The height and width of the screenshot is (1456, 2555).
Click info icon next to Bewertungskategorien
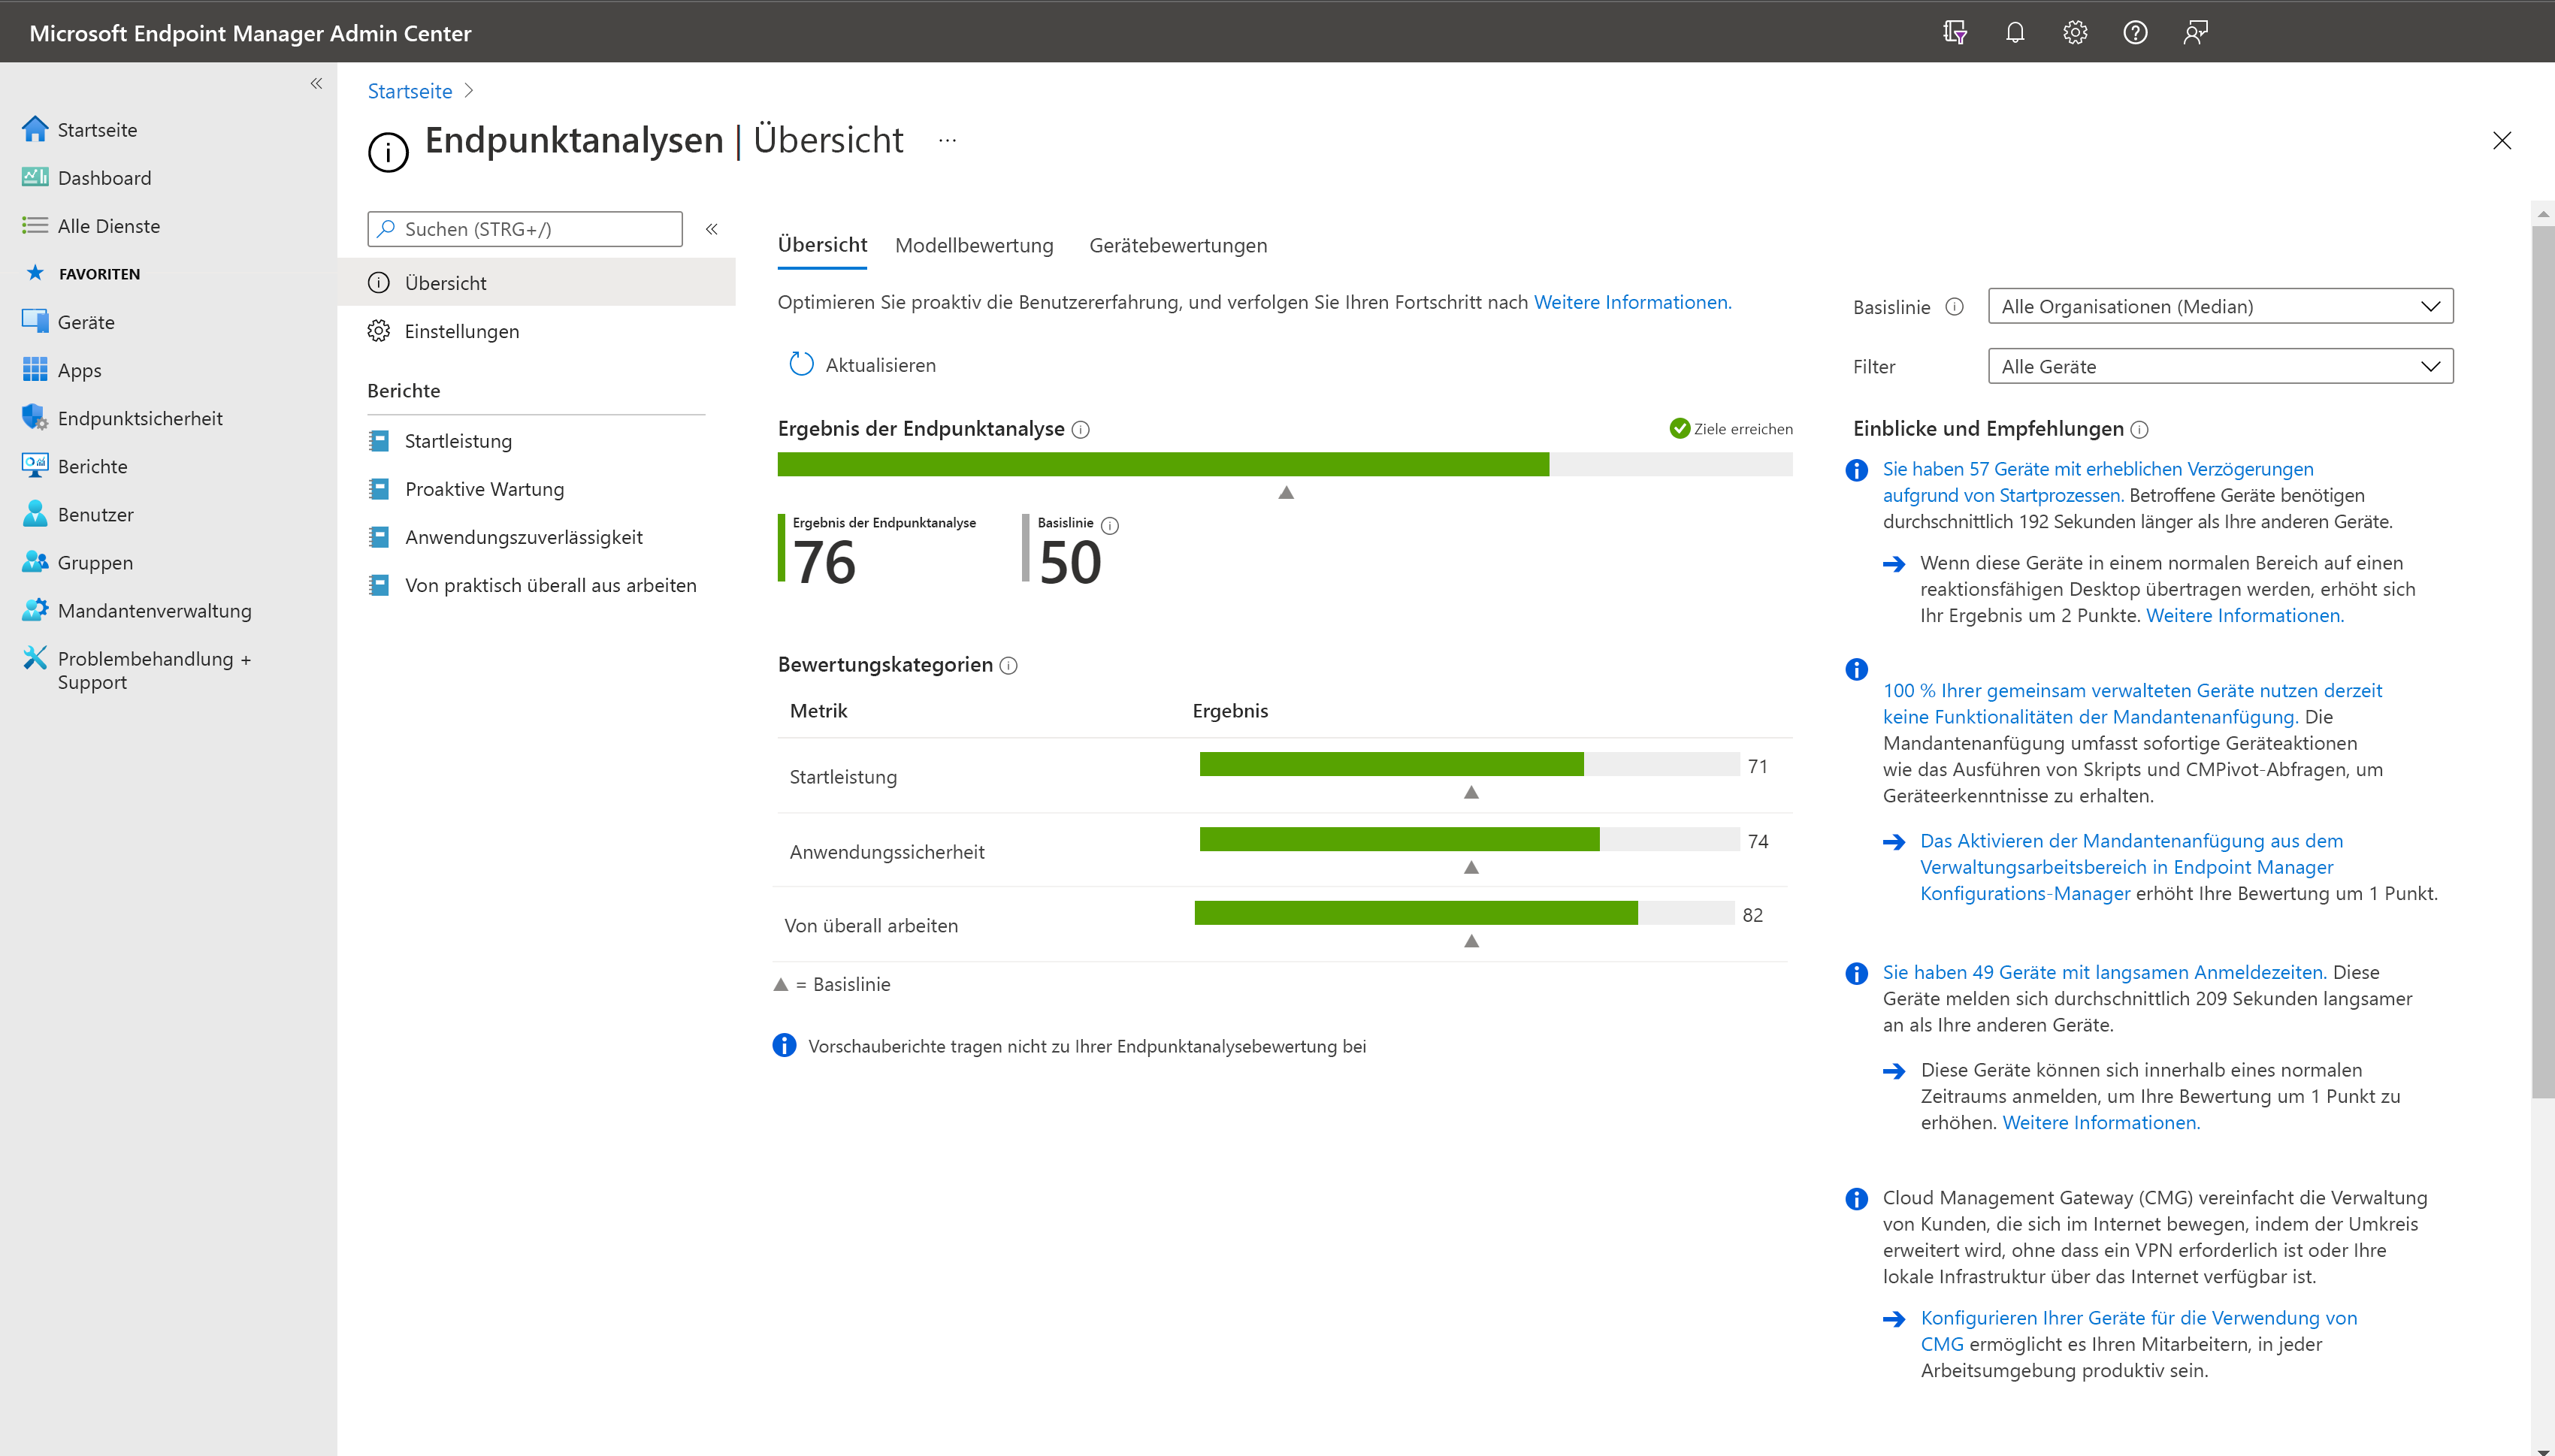[x=1008, y=666]
